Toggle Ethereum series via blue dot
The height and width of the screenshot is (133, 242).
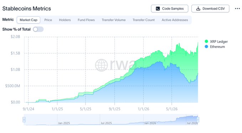(206, 46)
